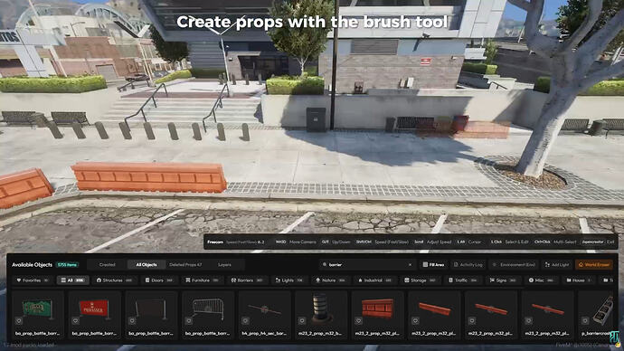
Task: Enable the orange World Eraser tool
Action: point(594,265)
